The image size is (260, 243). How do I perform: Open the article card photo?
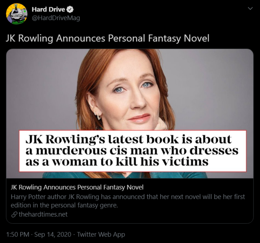pyautogui.click(x=130, y=113)
